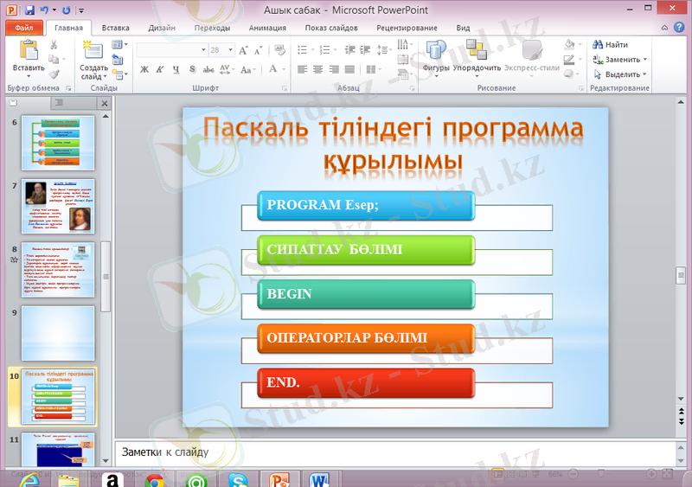Open the Анимация ribbon tab

[x=267, y=28]
